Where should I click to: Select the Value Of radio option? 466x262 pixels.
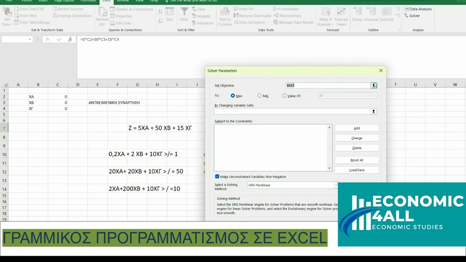[x=284, y=96]
